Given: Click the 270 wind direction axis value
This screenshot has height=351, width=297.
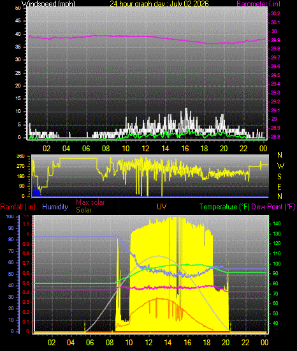Looking at the screenshot, I should 20,167.
